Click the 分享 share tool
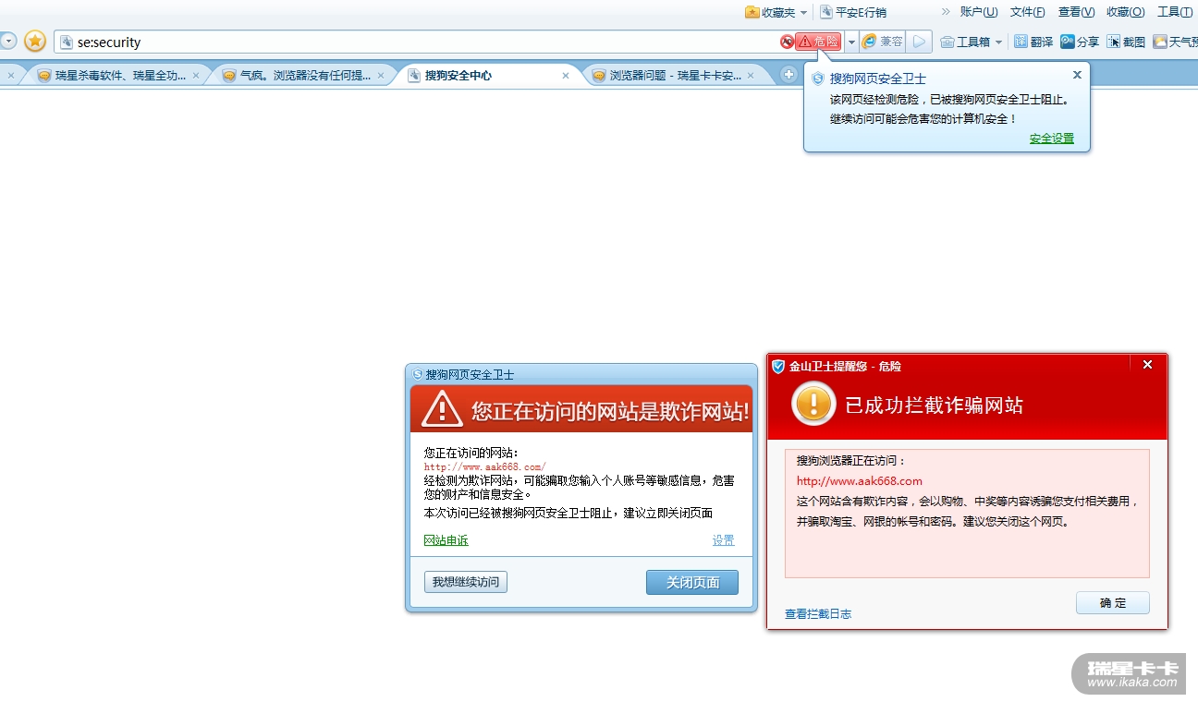The image size is (1198, 702). coord(1080,42)
